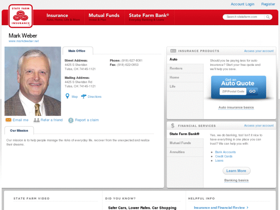Select the State Farm Bank services tab
The width and height of the screenshot is (280, 210).
(x=185, y=134)
